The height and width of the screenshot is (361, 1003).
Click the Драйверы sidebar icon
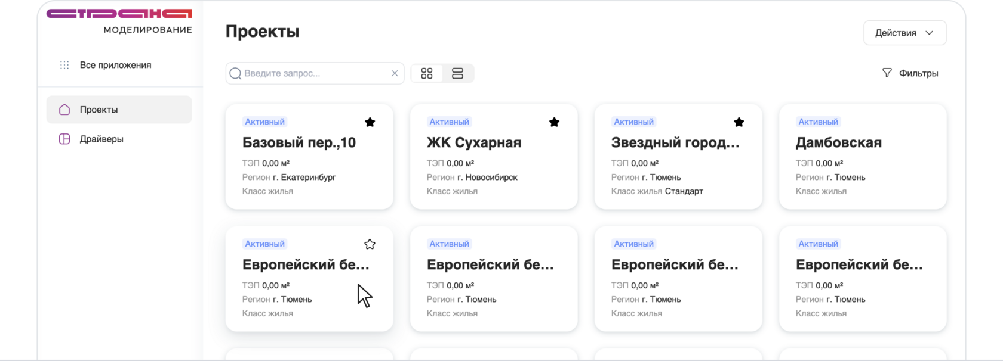(64, 139)
